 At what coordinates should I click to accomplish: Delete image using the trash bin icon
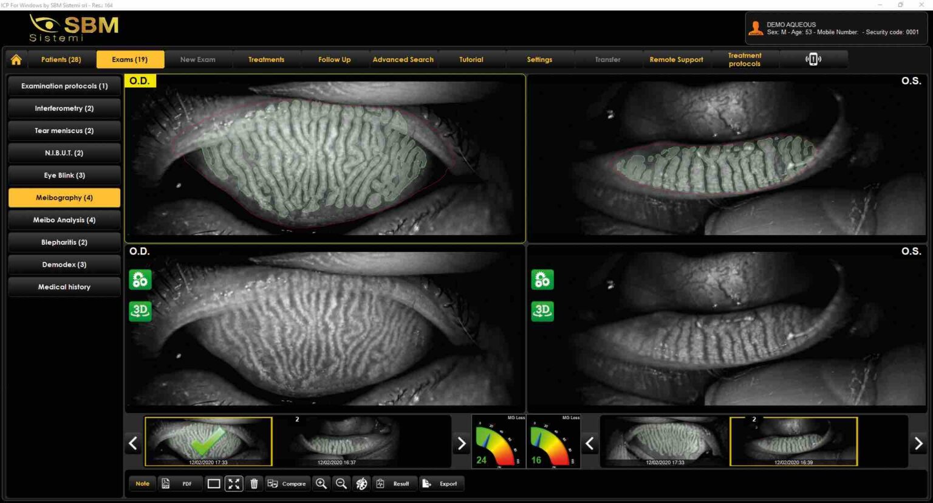coord(255,484)
